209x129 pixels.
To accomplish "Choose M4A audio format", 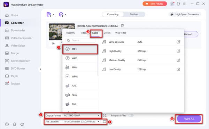I will (80, 67).
